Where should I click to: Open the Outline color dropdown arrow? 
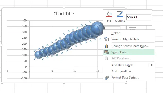[124, 14]
